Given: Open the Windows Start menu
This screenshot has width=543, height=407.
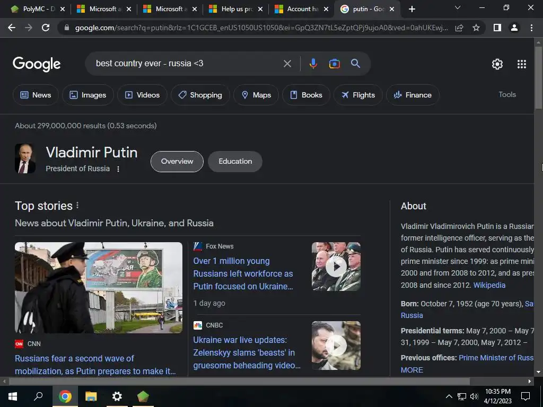Looking at the screenshot, I should 13,396.
